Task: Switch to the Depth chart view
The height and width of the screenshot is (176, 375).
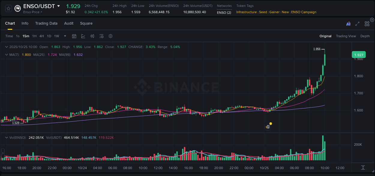Action: (x=365, y=36)
